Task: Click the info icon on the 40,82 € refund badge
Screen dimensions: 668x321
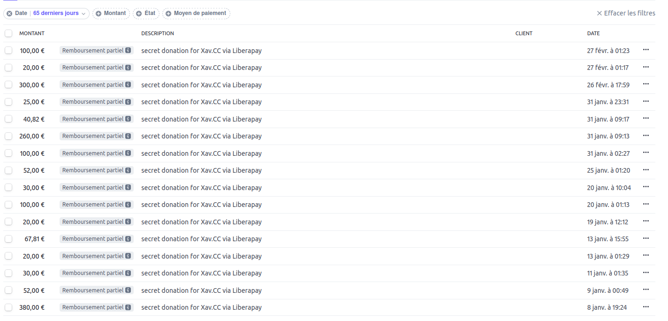Action: point(128,119)
